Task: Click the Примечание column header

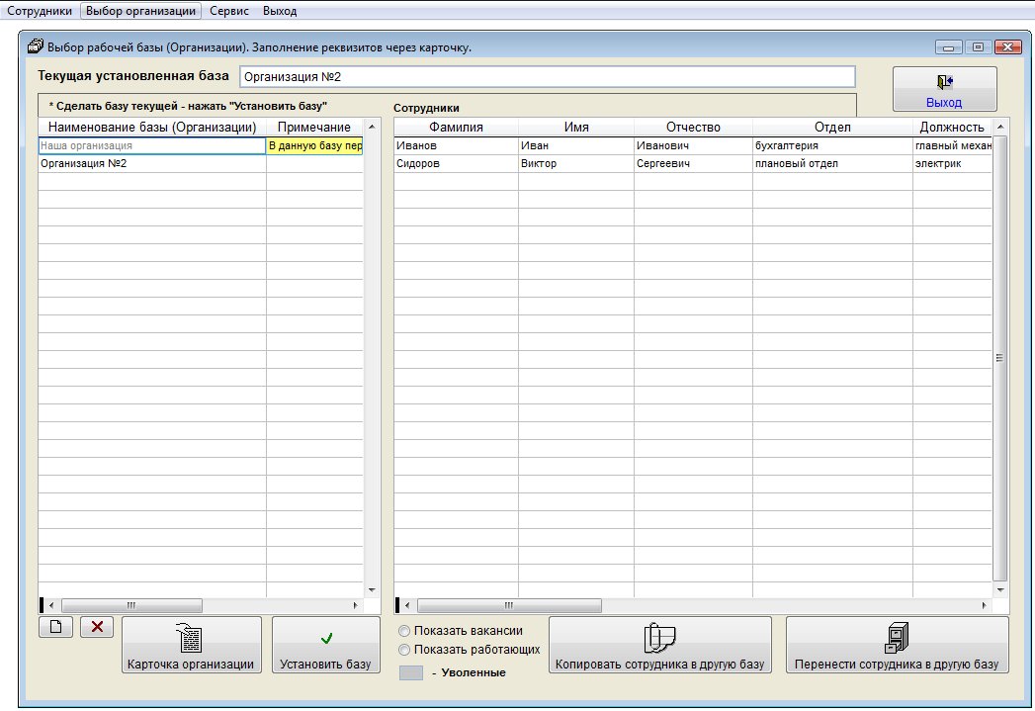Action: click(315, 127)
